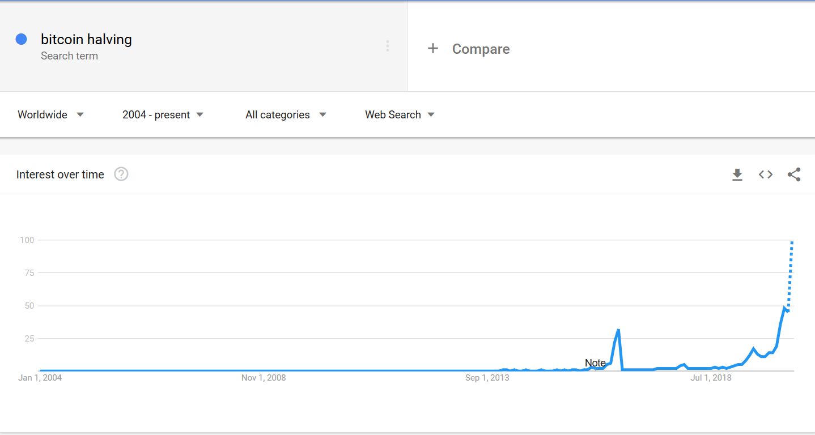The width and height of the screenshot is (815, 435).
Task: Click the Jul 1, 2018 axis label
Action: tap(711, 378)
